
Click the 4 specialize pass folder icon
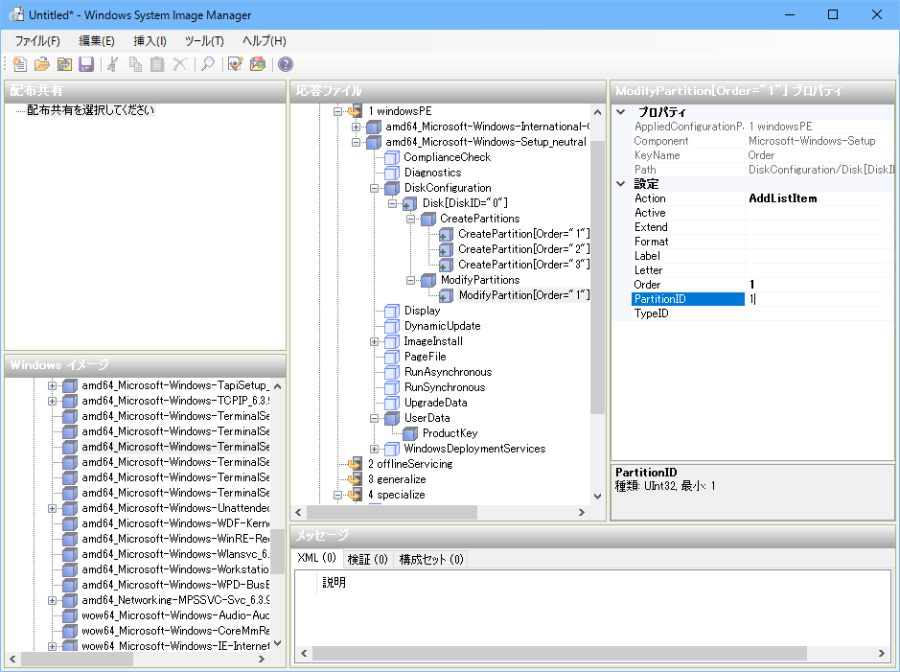click(x=356, y=494)
